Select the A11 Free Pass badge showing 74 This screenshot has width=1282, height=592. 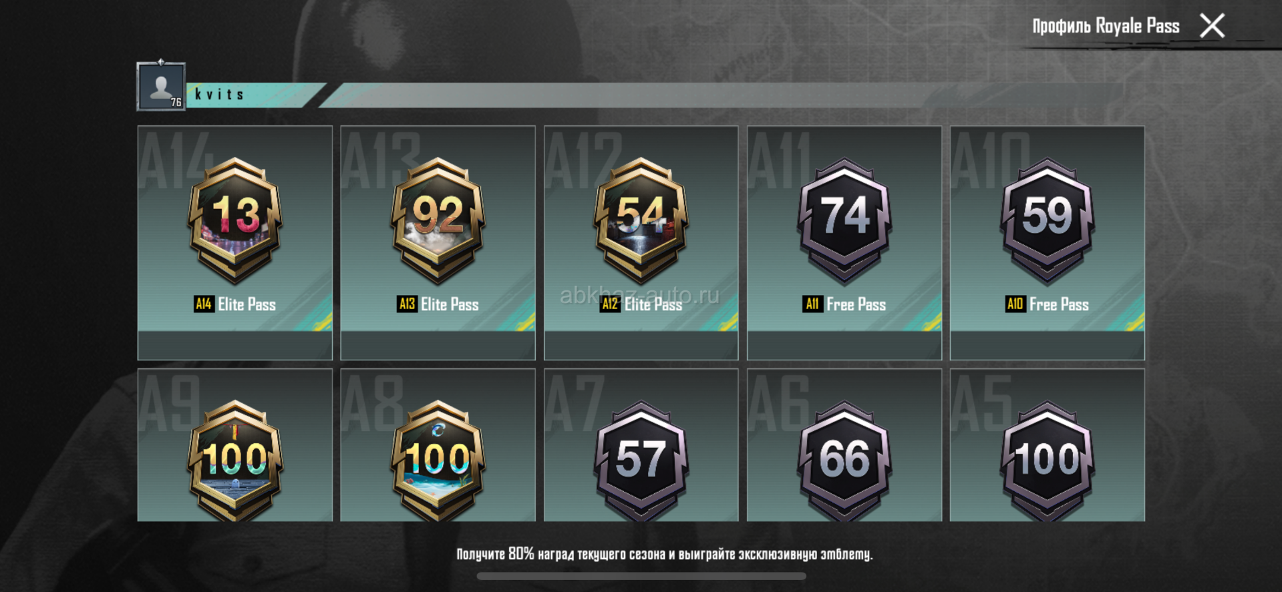(x=844, y=220)
